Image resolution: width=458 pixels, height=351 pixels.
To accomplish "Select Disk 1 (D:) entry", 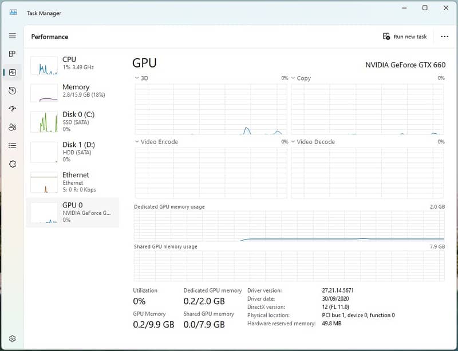I will click(72, 151).
